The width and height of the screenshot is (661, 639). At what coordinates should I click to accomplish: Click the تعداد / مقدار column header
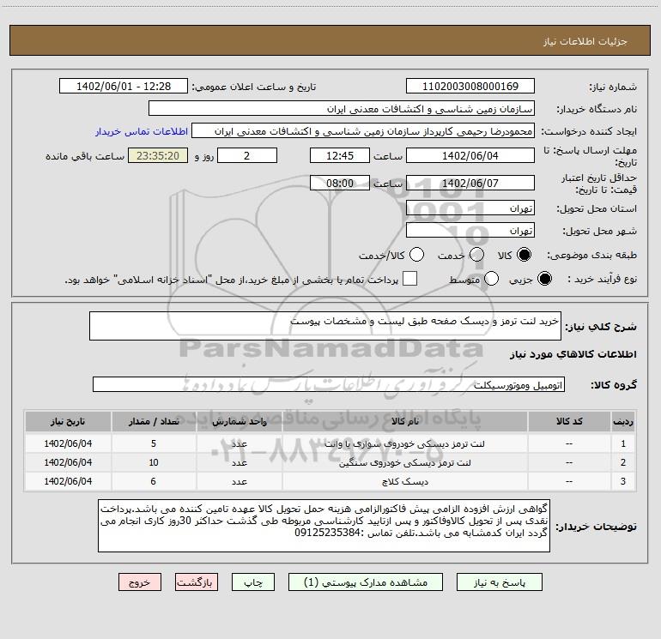point(154,421)
